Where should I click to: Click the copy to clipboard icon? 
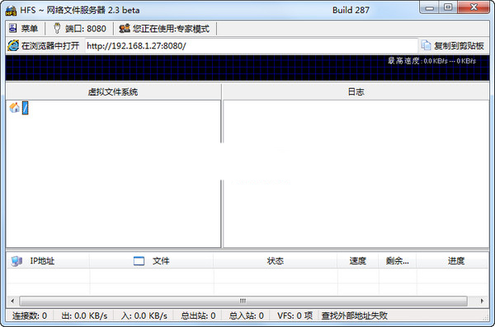tap(427, 45)
